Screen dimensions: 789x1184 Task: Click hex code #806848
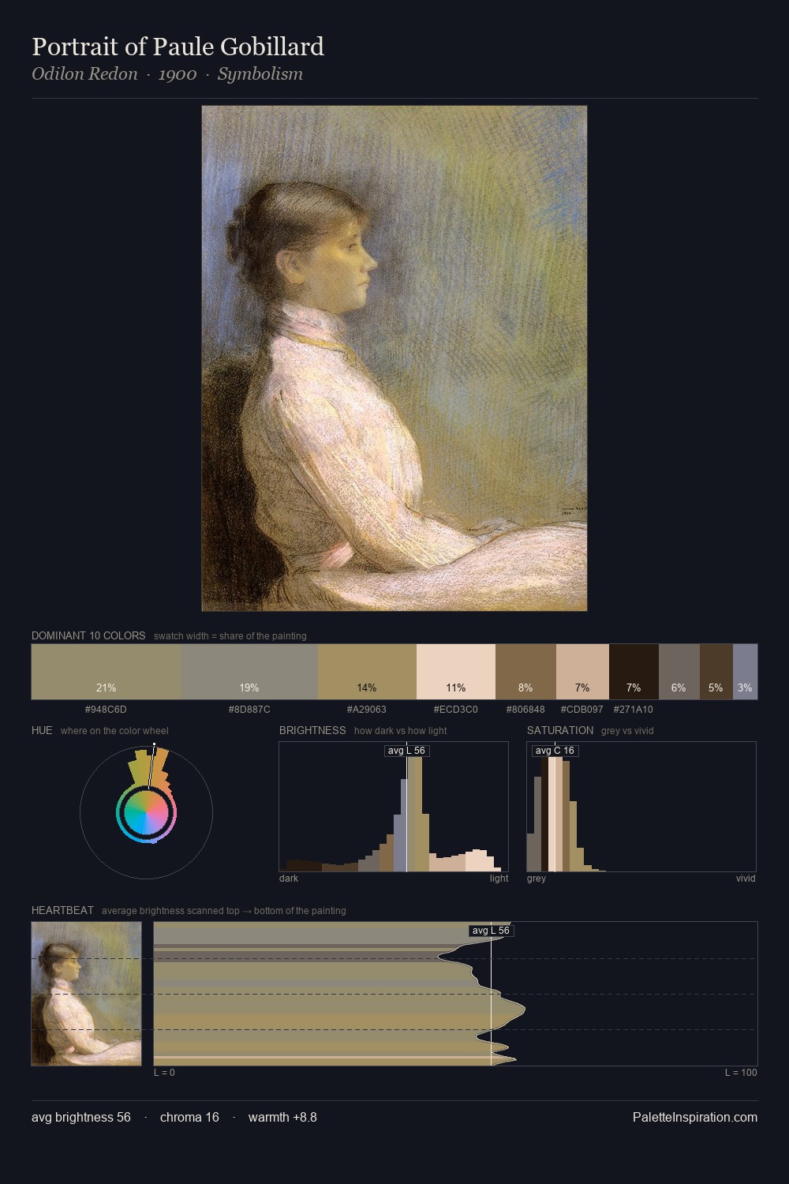pos(525,710)
